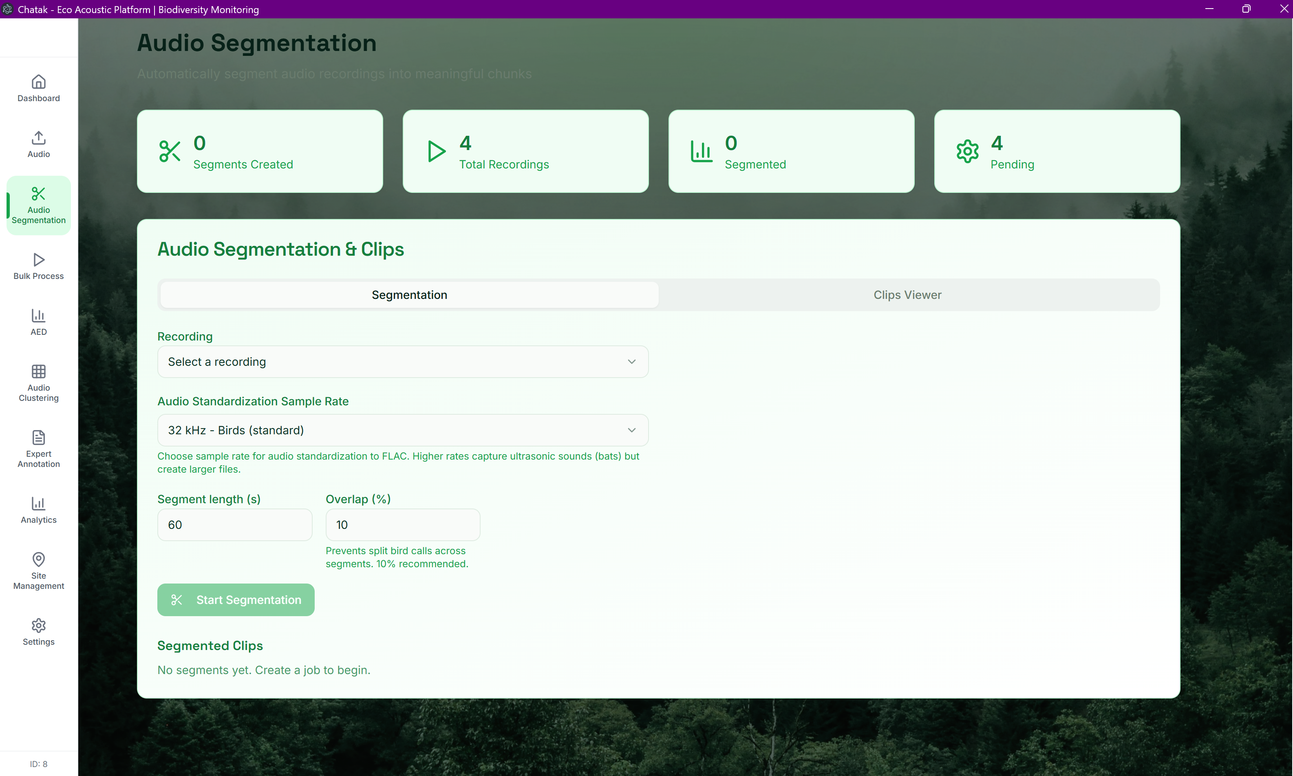Image resolution: width=1293 pixels, height=776 pixels.
Task: Focus the Overlap percent field
Action: click(402, 525)
